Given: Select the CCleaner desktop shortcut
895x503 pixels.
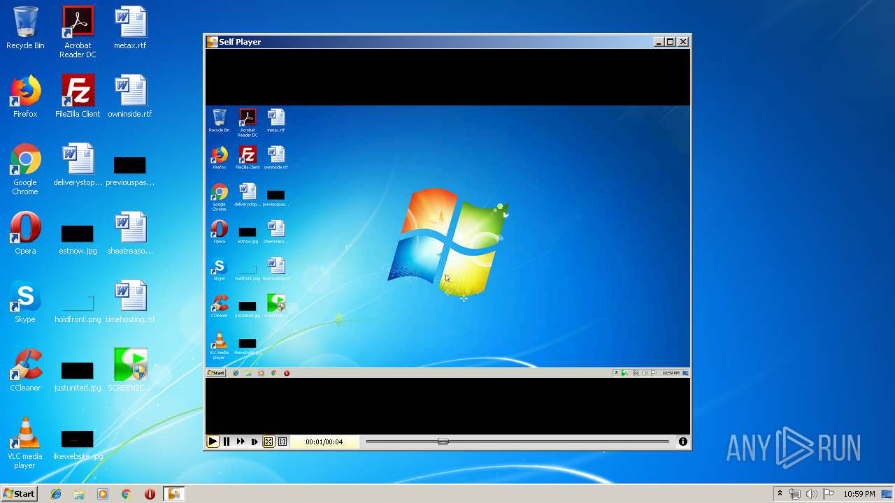Looking at the screenshot, I should point(25,370).
